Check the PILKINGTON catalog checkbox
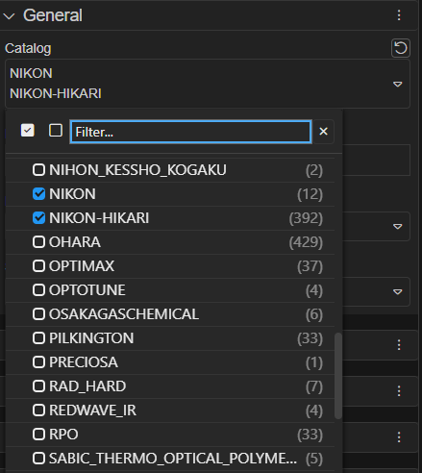Screen dimensions: 422x473 pyautogui.click(x=38, y=338)
